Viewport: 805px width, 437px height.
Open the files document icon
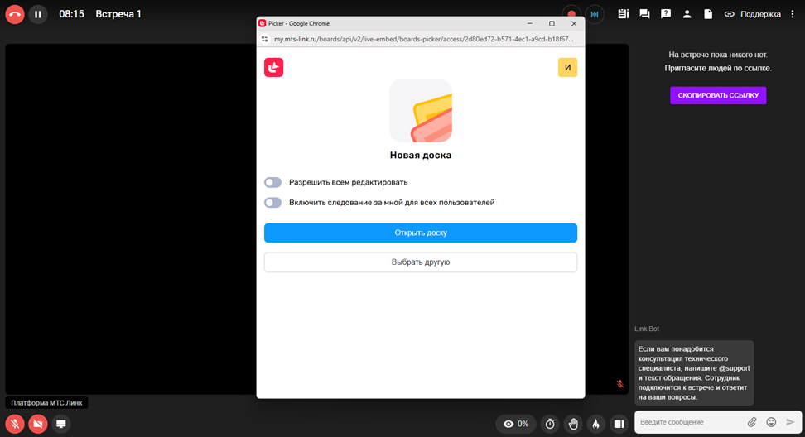(x=708, y=14)
